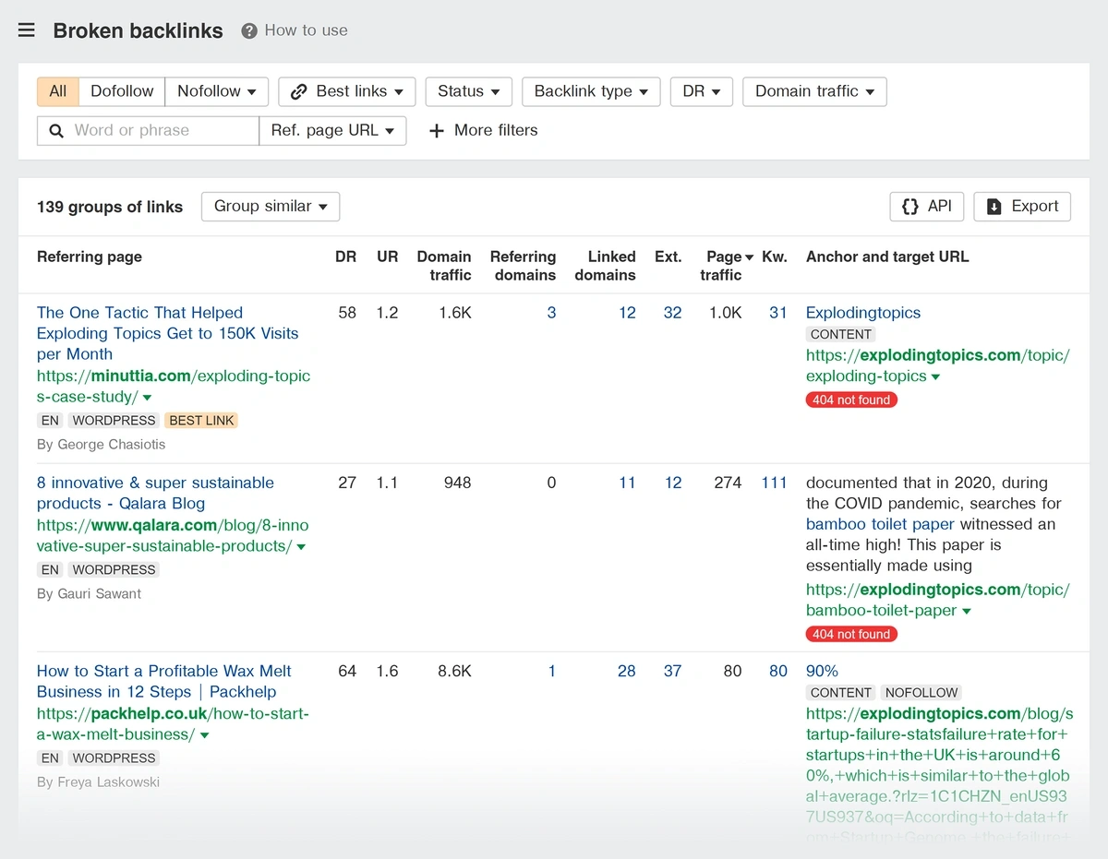Click the search magnifier icon
Screen dimensions: 1108x859
(x=57, y=131)
